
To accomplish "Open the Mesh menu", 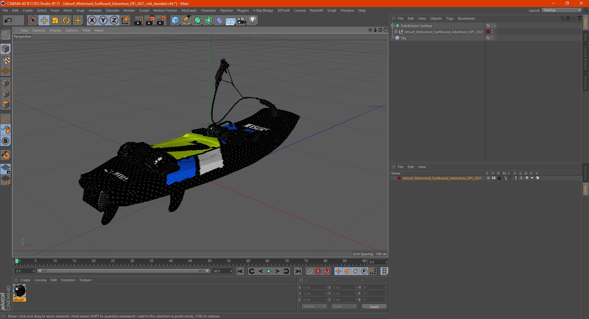I will [x=68, y=10].
